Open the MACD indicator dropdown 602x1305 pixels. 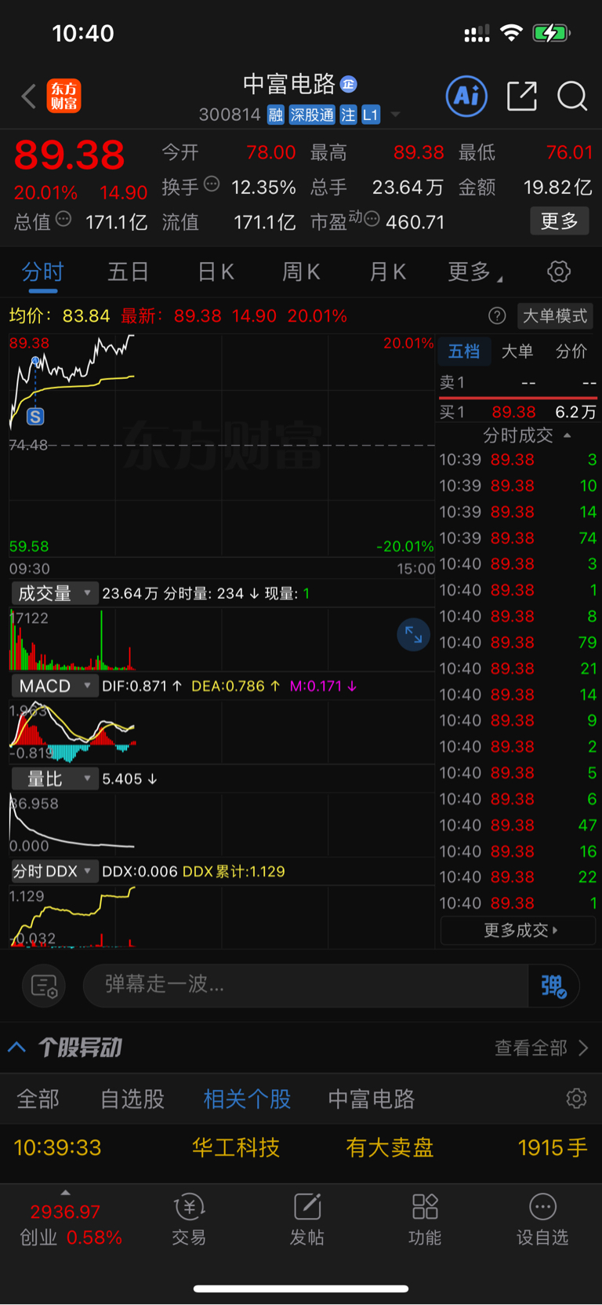tap(53, 686)
